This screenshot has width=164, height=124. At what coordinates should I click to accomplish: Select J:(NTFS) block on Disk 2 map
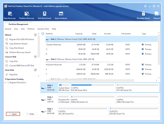(137, 99)
